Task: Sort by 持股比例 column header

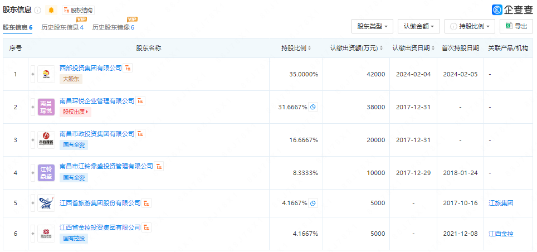Action: (x=296, y=49)
